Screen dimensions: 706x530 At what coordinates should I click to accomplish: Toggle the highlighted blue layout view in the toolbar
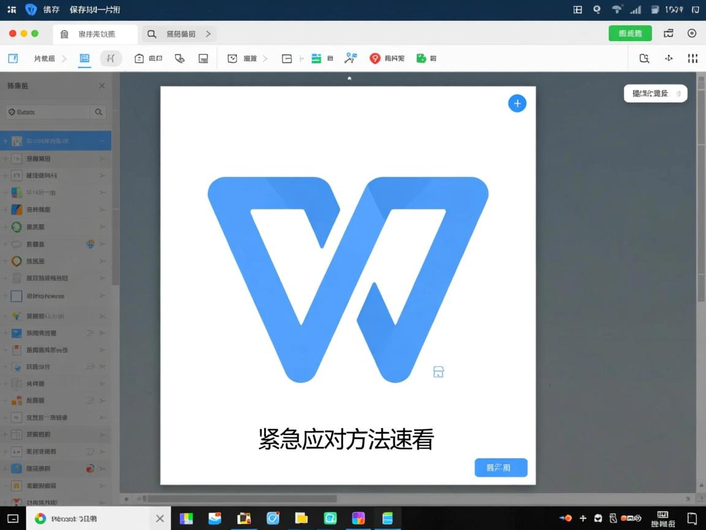(85, 58)
